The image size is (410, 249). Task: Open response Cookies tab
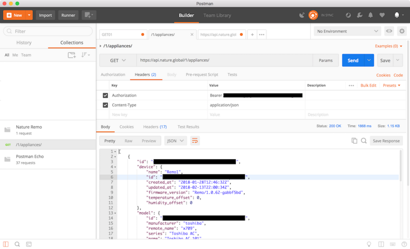[x=127, y=127]
